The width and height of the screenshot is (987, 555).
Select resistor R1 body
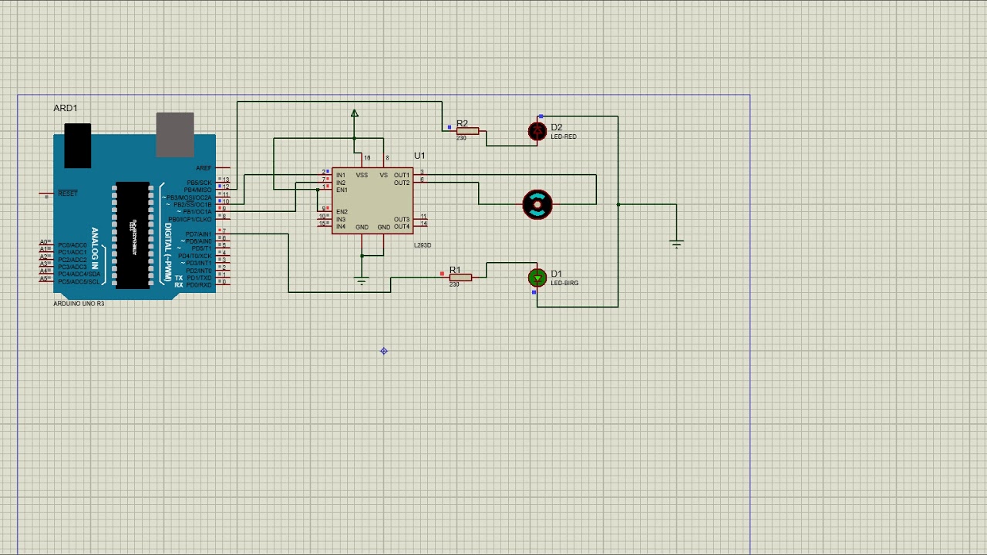[x=460, y=277]
